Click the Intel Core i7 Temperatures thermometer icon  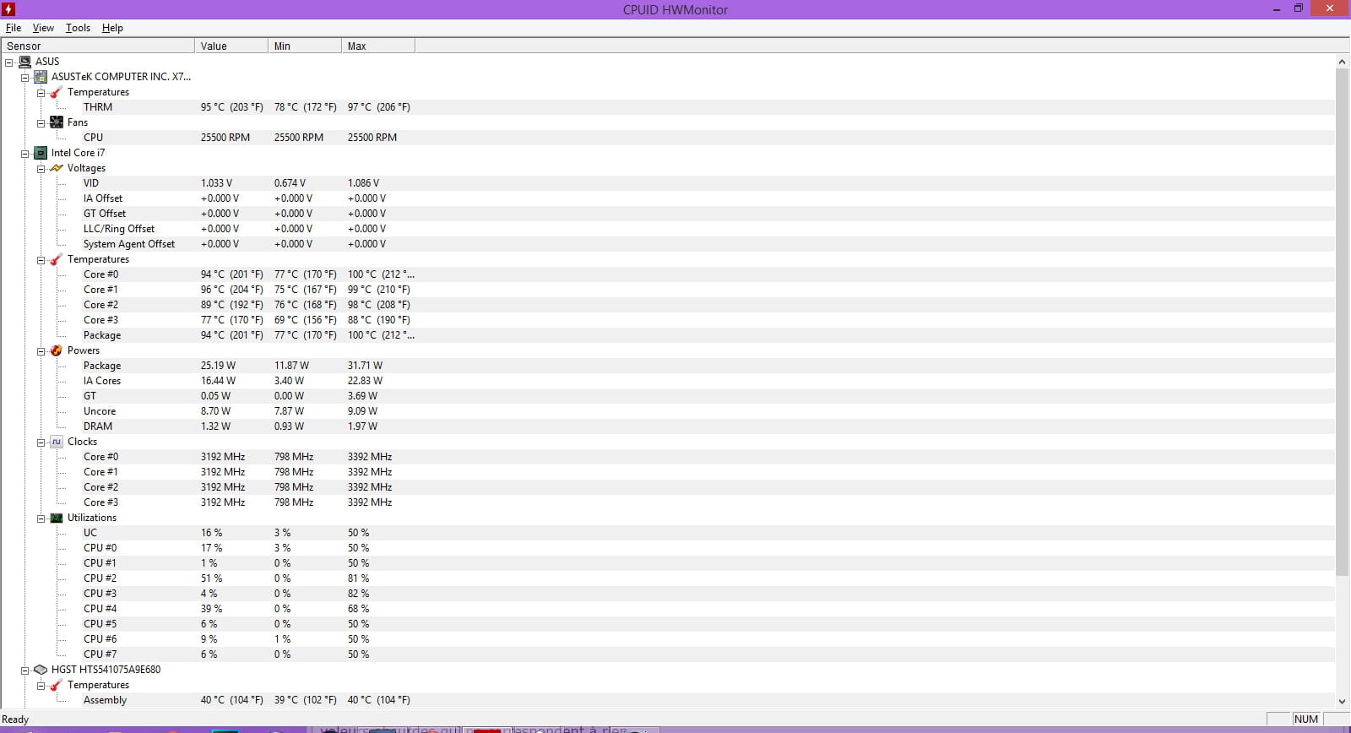click(x=57, y=259)
